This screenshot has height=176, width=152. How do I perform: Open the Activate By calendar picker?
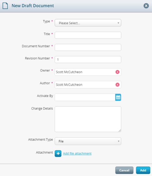118,97
